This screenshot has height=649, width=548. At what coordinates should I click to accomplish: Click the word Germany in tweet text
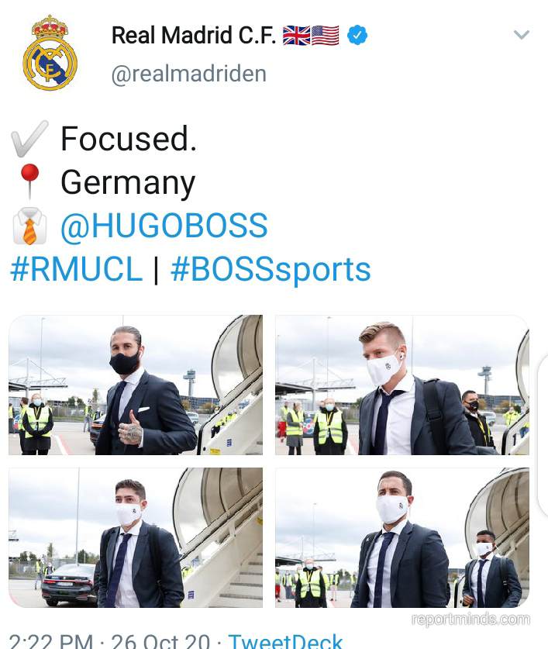128,182
